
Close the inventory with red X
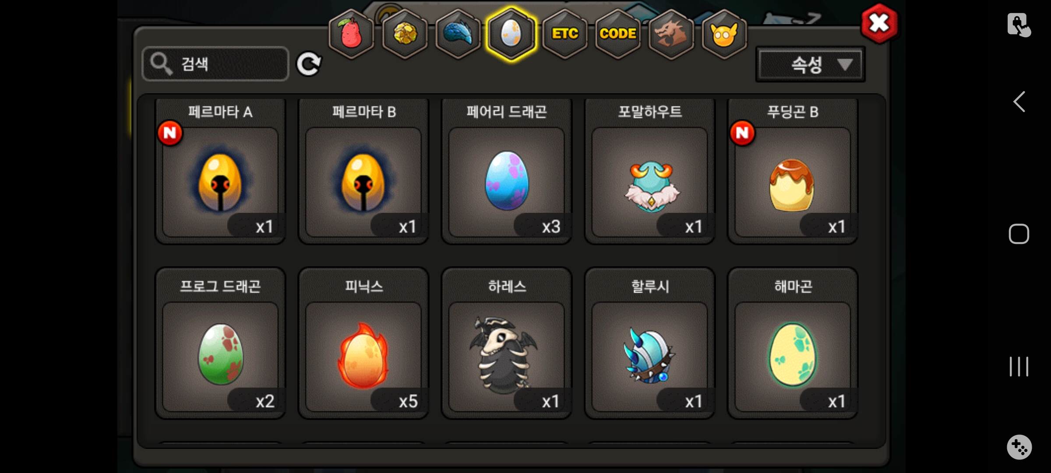[879, 24]
